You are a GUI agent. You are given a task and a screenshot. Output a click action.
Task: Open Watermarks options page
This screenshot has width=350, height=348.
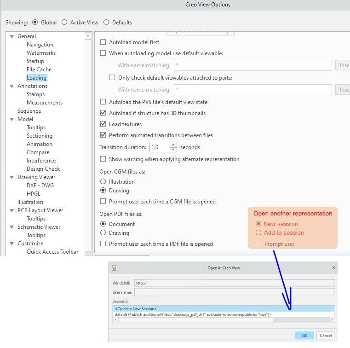(x=41, y=53)
